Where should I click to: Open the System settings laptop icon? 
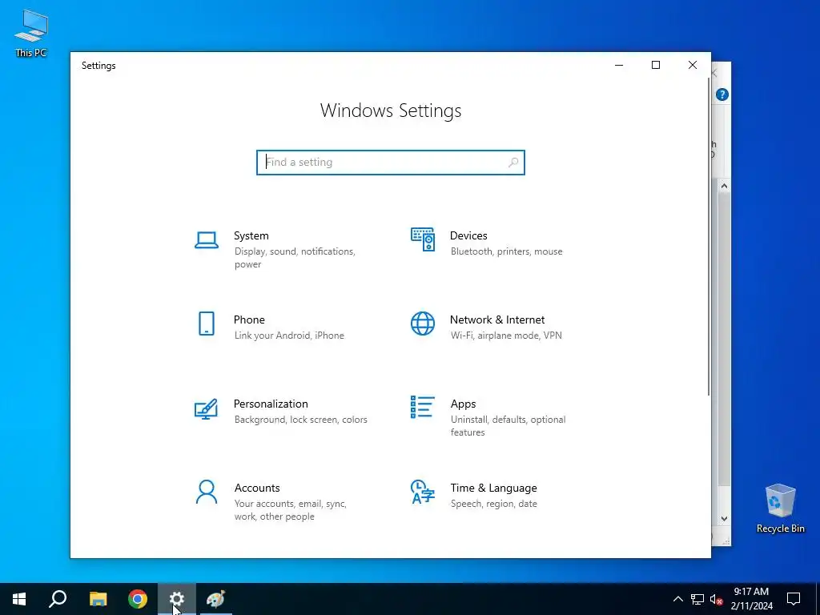click(207, 240)
